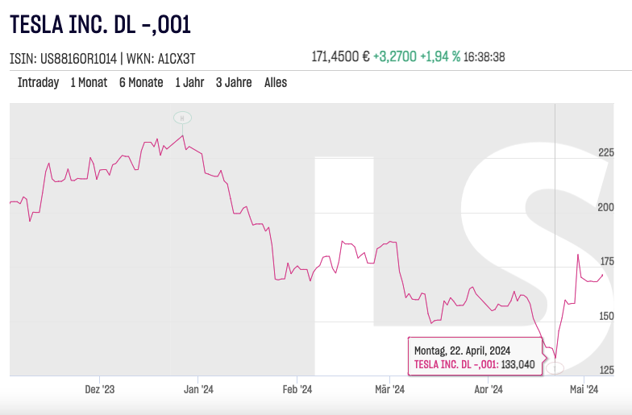Select the 1 Monat time range

[89, 82]
